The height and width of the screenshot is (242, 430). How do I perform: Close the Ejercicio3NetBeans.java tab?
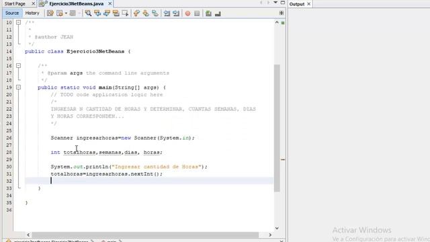tap(110, 3)
